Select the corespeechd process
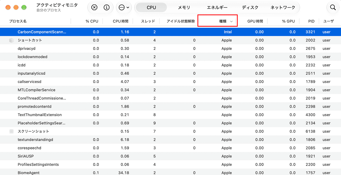341x175 pixels. click(170, 148)
